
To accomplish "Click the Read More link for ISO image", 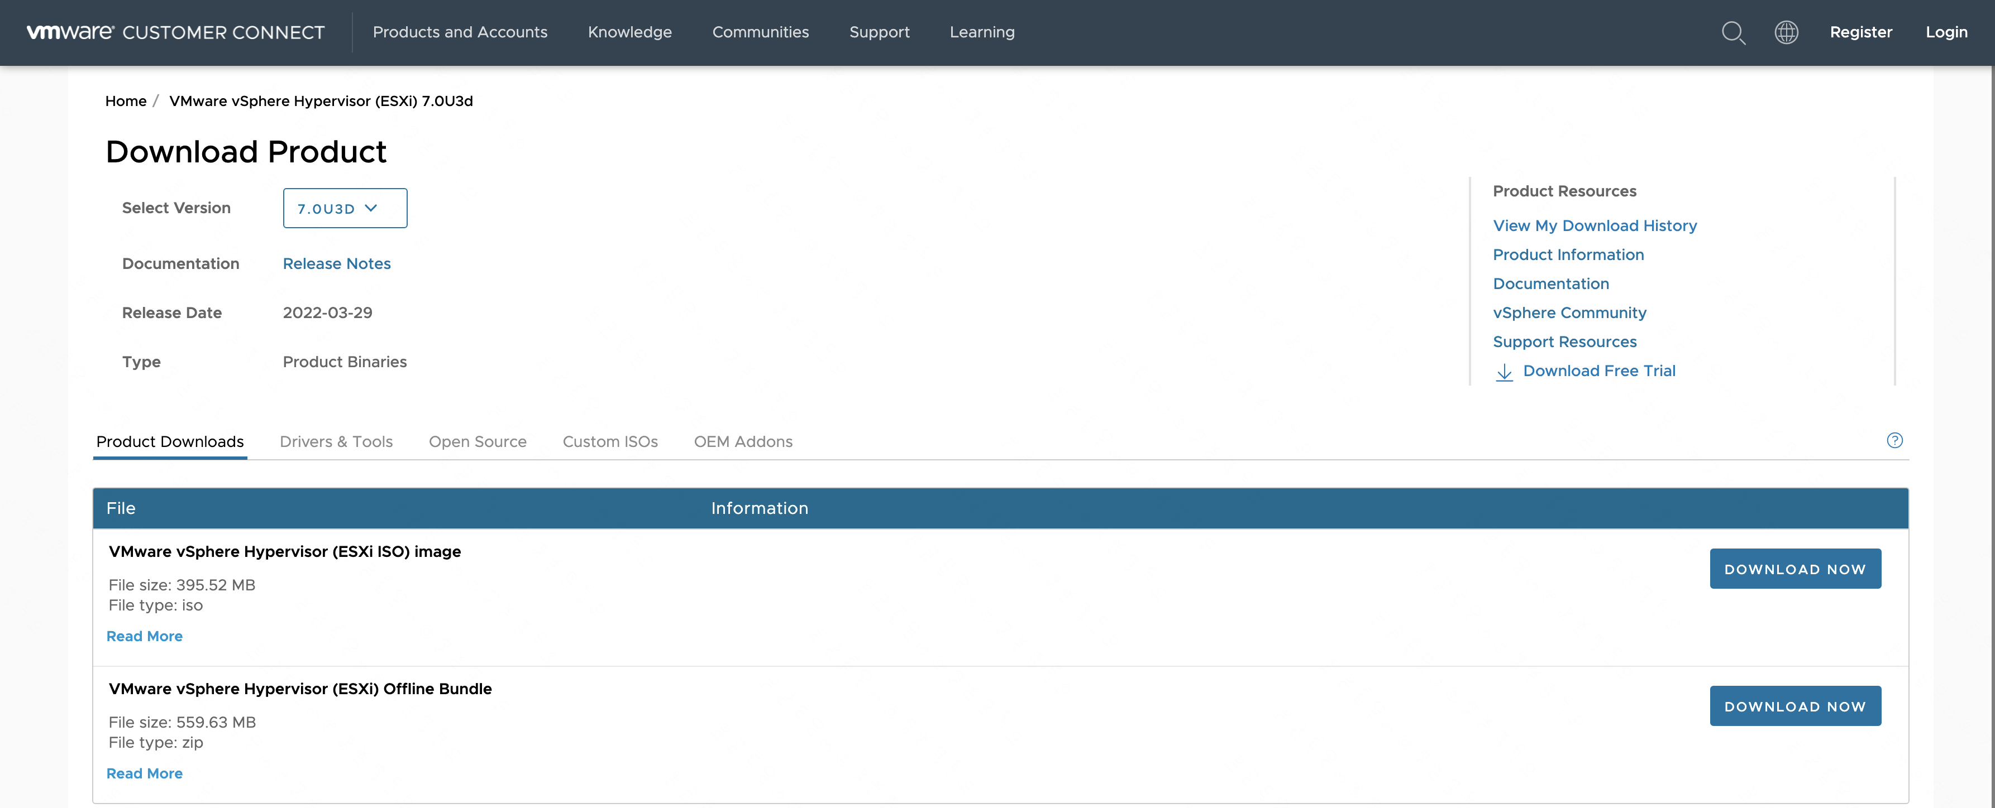I will pos(144,635).
